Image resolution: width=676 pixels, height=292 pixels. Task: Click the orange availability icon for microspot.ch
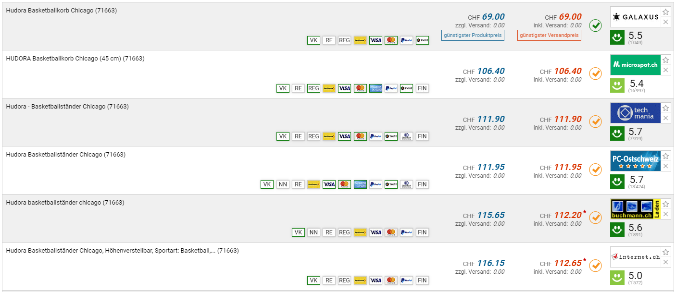tap(596, 73)
